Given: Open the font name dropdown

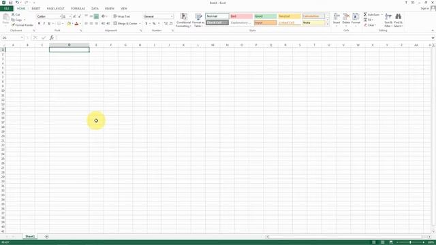Looking at the screenshot, I should click(x=60, y=16).
